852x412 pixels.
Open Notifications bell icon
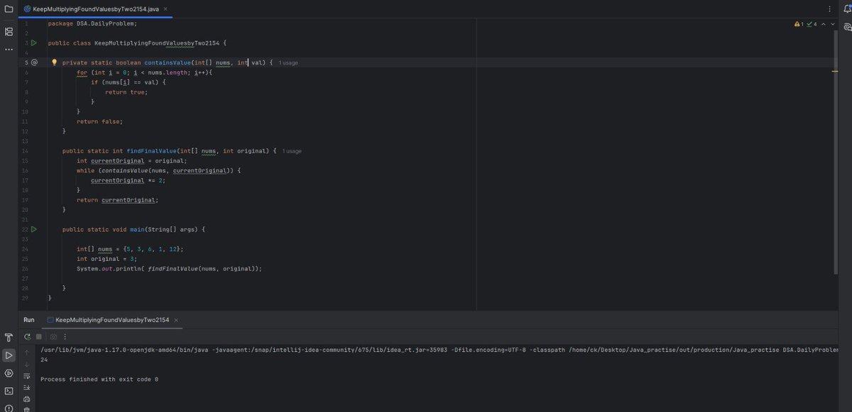(847, 9)
